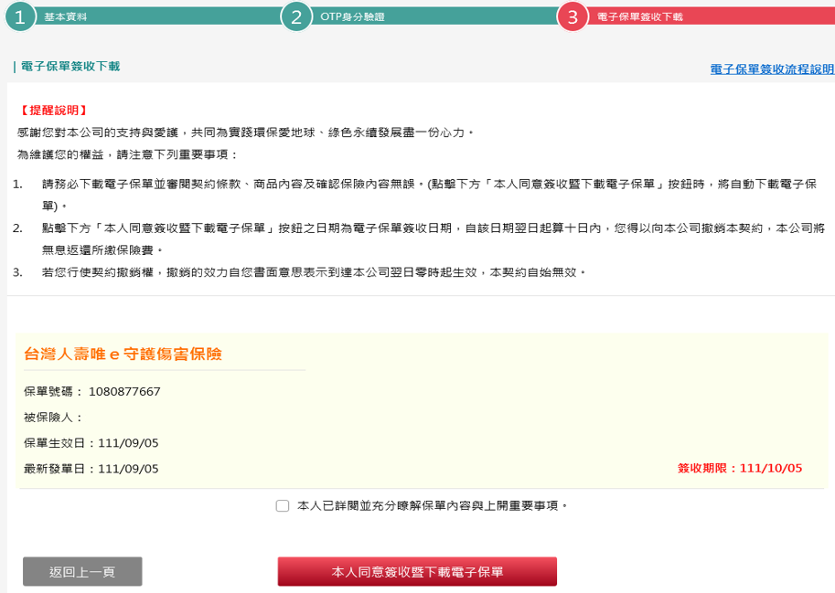Check 本人已詳閱並充分瞭解保單內容 checkbox
This screenshot has height=593, width=835.
pos(283,506)
